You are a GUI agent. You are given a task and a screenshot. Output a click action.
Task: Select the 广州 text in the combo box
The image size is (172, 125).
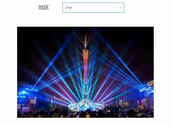69,8
